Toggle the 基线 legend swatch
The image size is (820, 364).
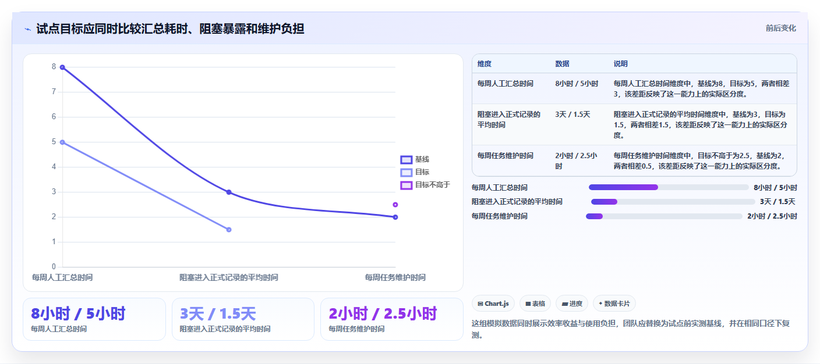[406, 159]
